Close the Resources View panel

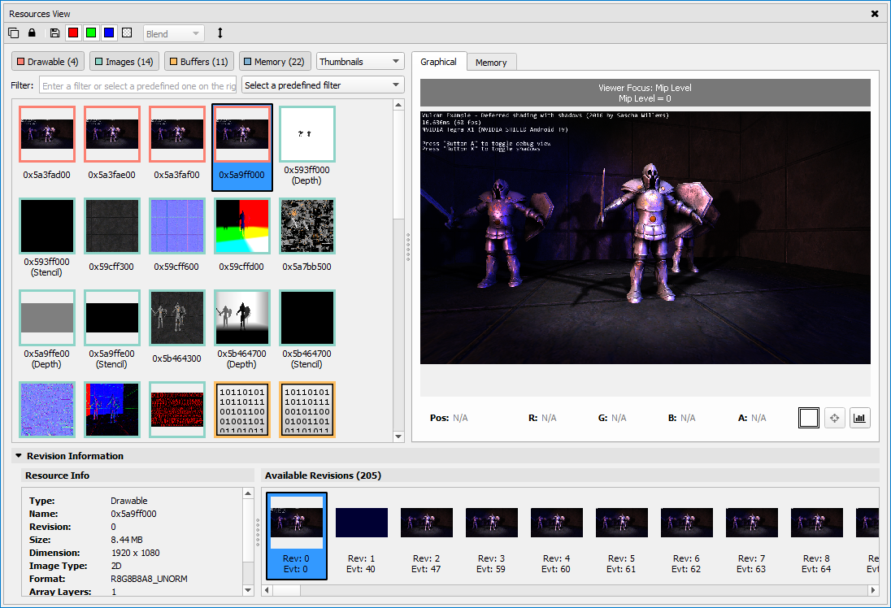pos(875,14)
